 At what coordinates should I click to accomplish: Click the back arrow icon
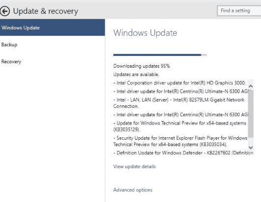pyautogui.click(x=5, y=11)
